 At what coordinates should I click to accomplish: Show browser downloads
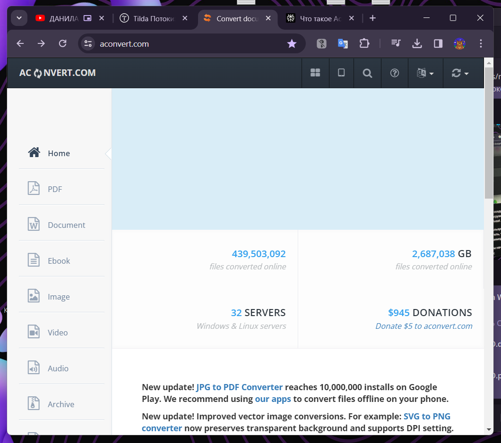click(417, 43)
